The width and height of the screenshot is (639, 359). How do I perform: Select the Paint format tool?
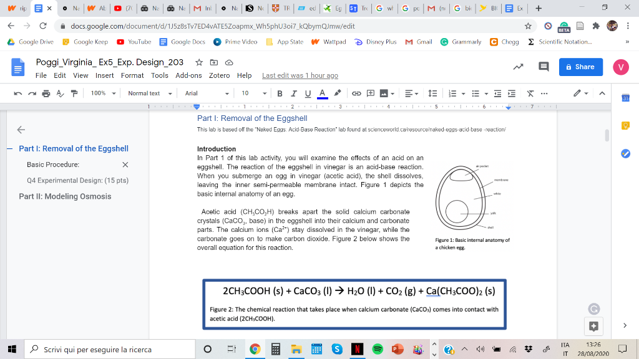tap(74, 93)
